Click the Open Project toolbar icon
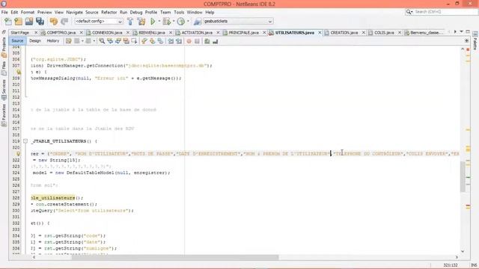The height and width of the screenshot is (269, 479). click(x=29, y=22)
